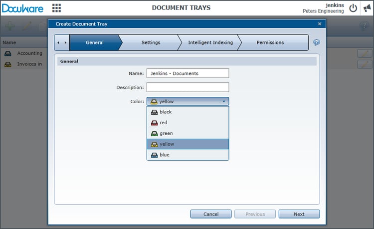Open the megaphone notifications icon
This screenshot has width=374, height=229.
click(367, 8)
